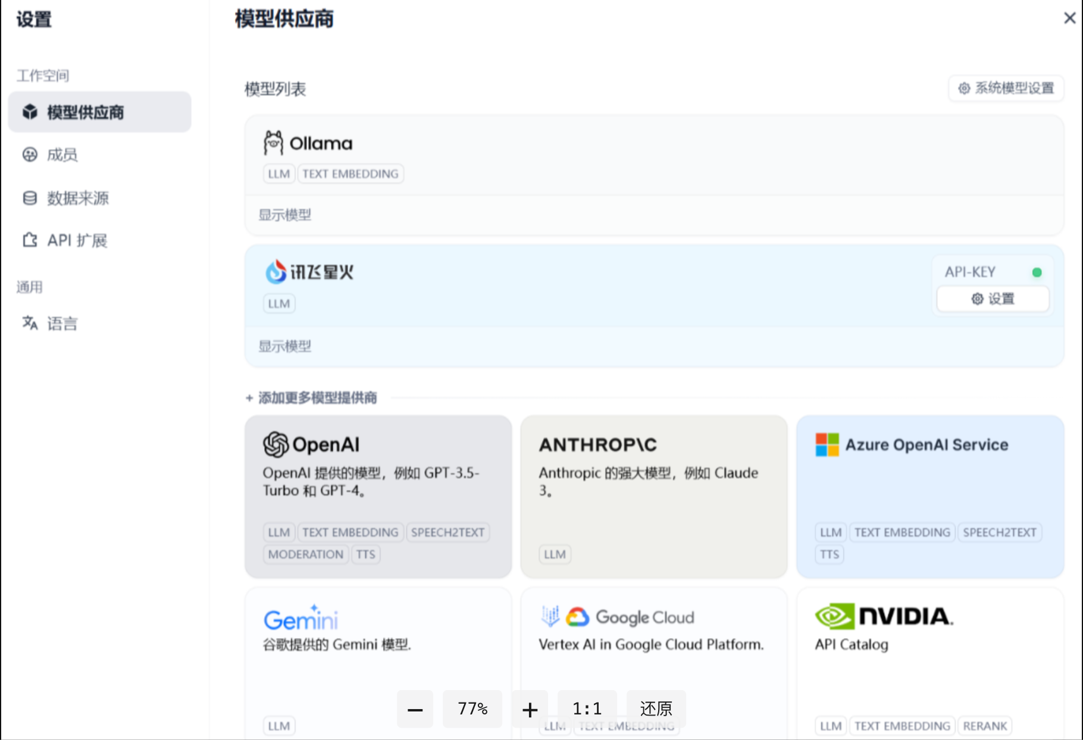Screen dimensions: 1083x740
Task: Click 添加更多模型提供商 heading
Action: pos(317,398)
